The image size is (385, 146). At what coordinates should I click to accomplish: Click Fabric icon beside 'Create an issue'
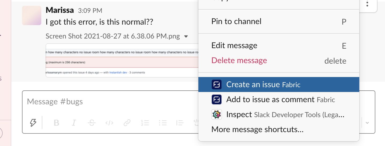216,84
